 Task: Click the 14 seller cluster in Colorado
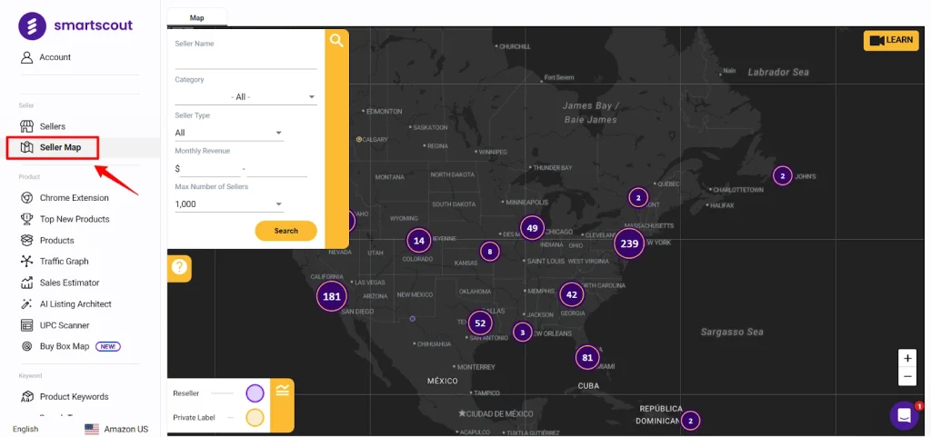[419, 241]
